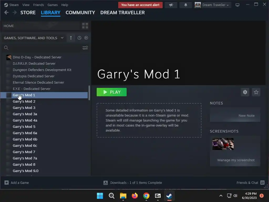
Task: Open the megaphone announcements icon
Action: point(171,5)
